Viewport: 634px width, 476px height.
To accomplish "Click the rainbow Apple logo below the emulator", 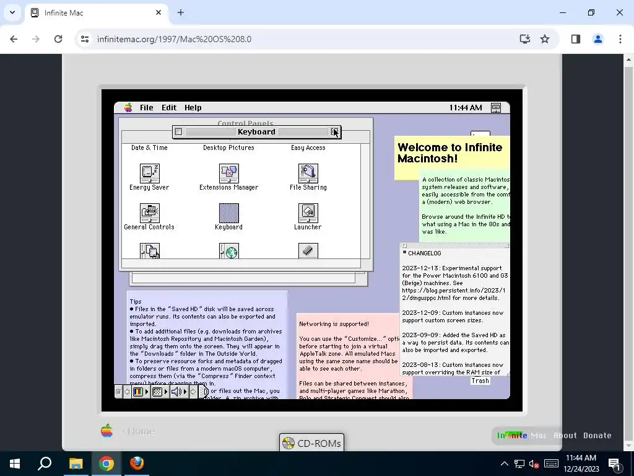I will [106, 431].
